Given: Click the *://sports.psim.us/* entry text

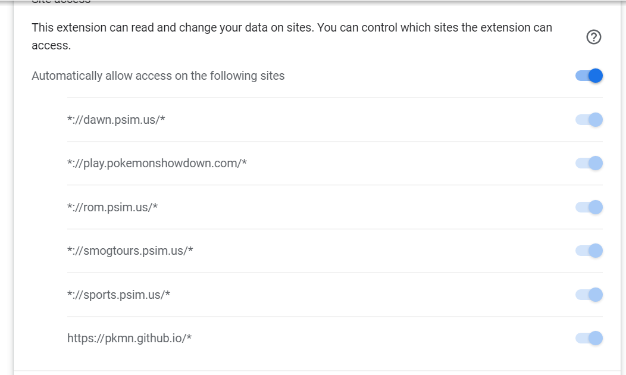Looking at the screenshot, I should [x=119, y=295].
